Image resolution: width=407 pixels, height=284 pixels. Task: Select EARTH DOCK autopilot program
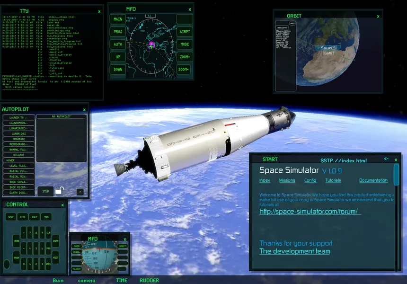point(18,193)
